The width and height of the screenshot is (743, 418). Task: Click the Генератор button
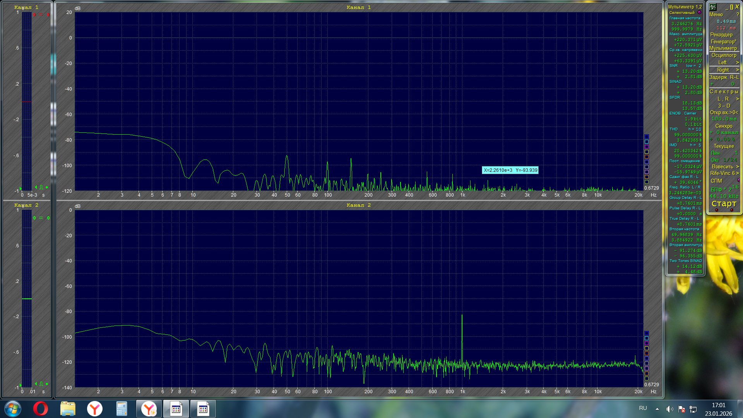click(x=723, y=41)
